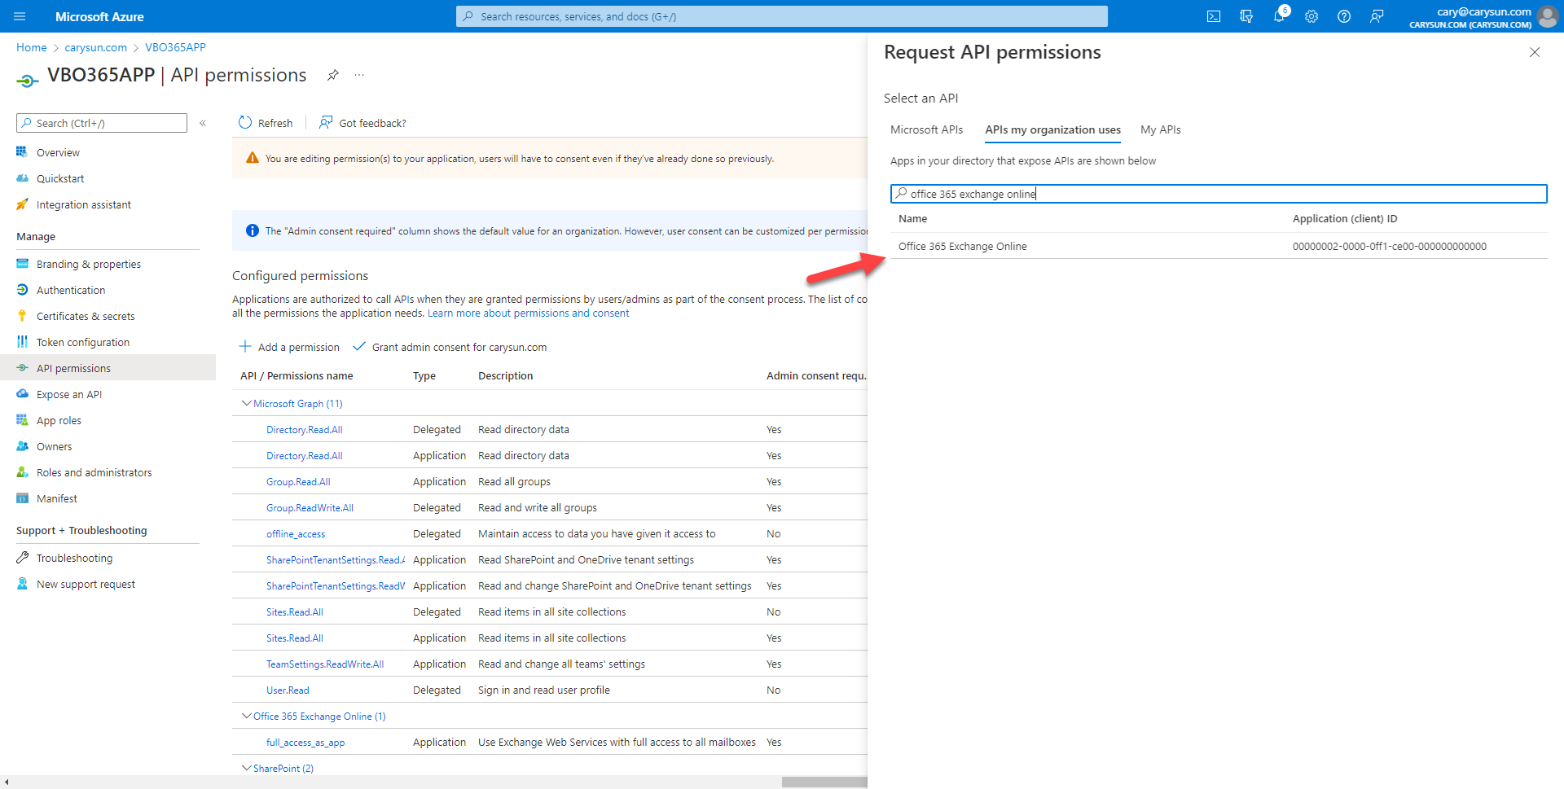This screenshot has width=1564, height=789.
Task: Open Quickstart from the sidebar
Action: 60,178
